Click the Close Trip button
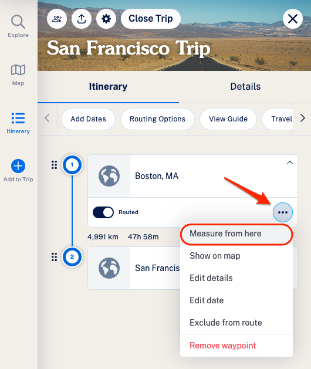Image resolution: width=311 pixels, height=369 pixels. point(151,19)
